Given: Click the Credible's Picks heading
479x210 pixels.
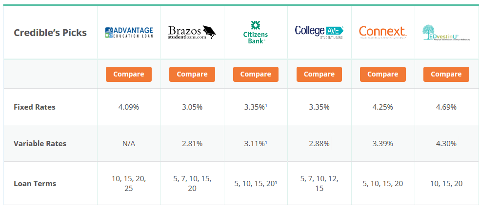Looking at the screenshot, I should click(x=50, y=32).
